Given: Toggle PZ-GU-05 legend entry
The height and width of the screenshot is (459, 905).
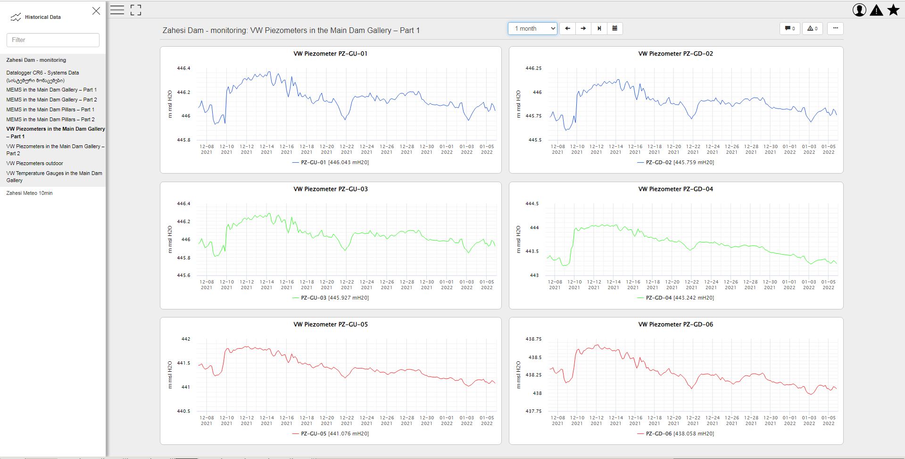Looking at the screenshot, I should tap(331, 434).
